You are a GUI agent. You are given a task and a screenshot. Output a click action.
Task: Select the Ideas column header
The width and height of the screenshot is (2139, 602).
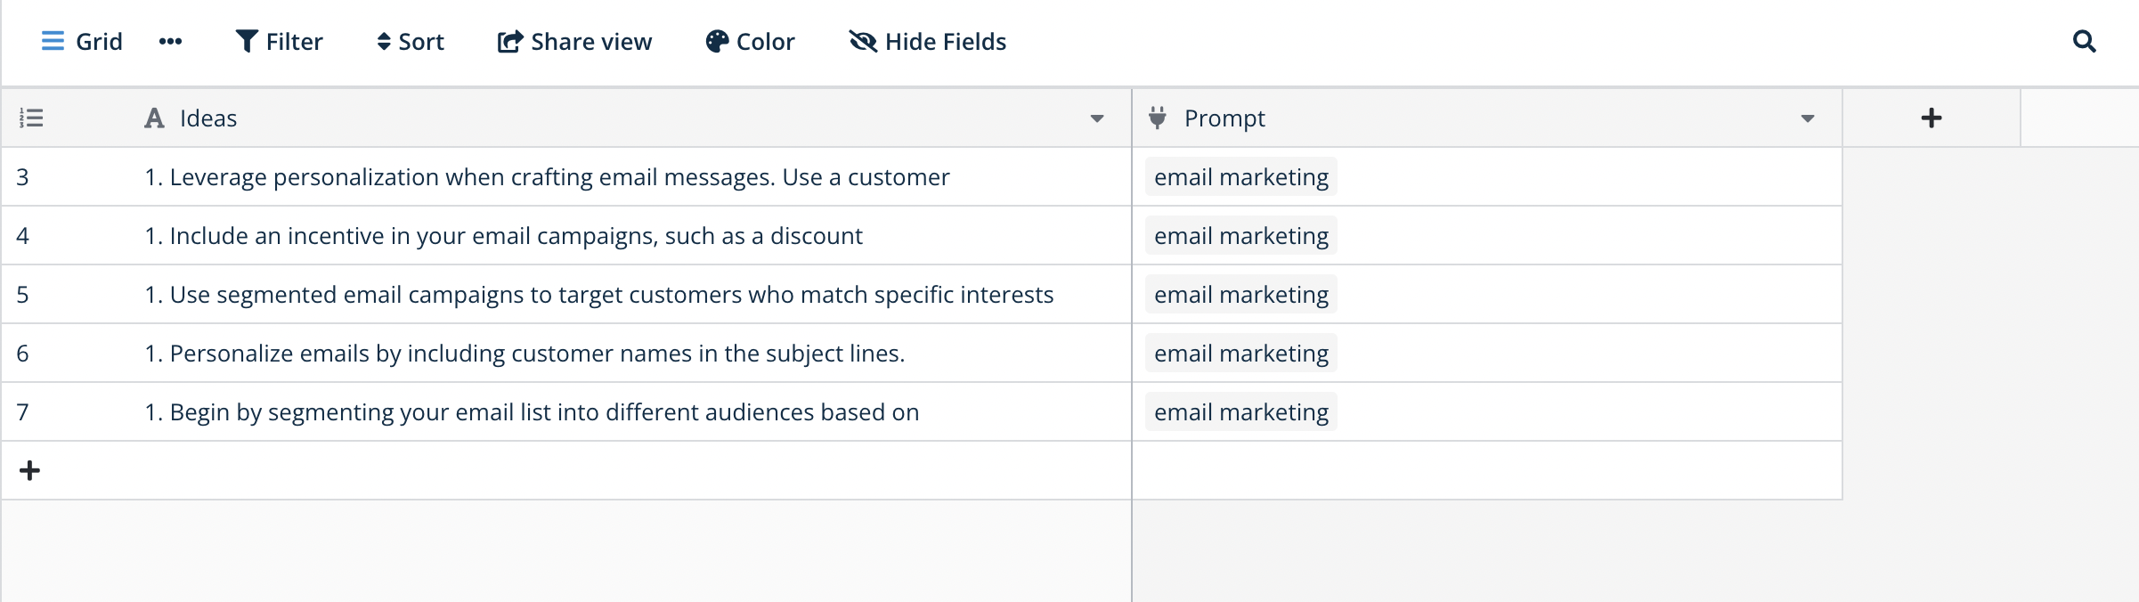pos(208,118)
